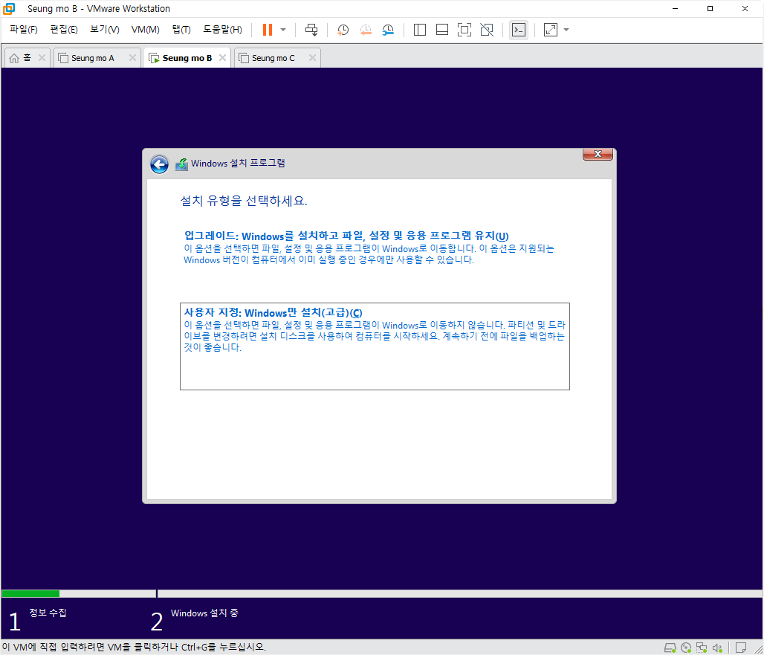Open the 도움말(H) menu
Screen dimensions: 764x655
click(222, 30)
